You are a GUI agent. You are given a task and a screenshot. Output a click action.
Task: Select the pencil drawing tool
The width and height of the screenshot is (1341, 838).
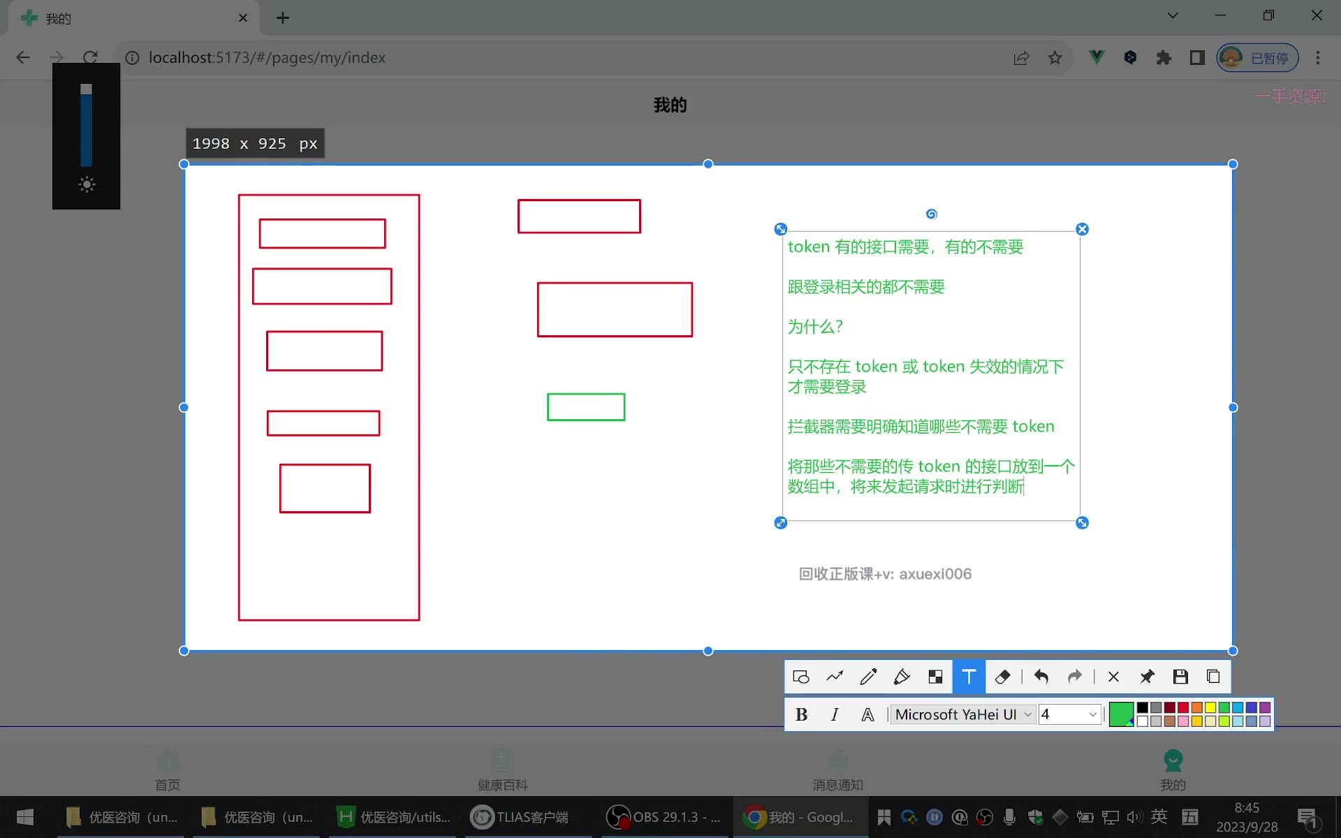(x=868, y=677)
